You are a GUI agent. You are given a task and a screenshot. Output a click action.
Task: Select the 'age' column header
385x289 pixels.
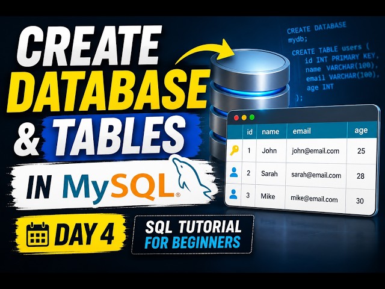coord(361,131)
